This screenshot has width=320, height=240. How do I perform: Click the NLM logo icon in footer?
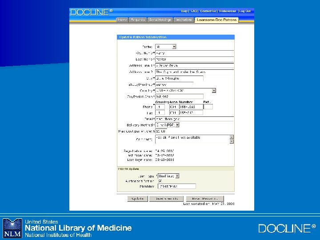tap(12, 228)
